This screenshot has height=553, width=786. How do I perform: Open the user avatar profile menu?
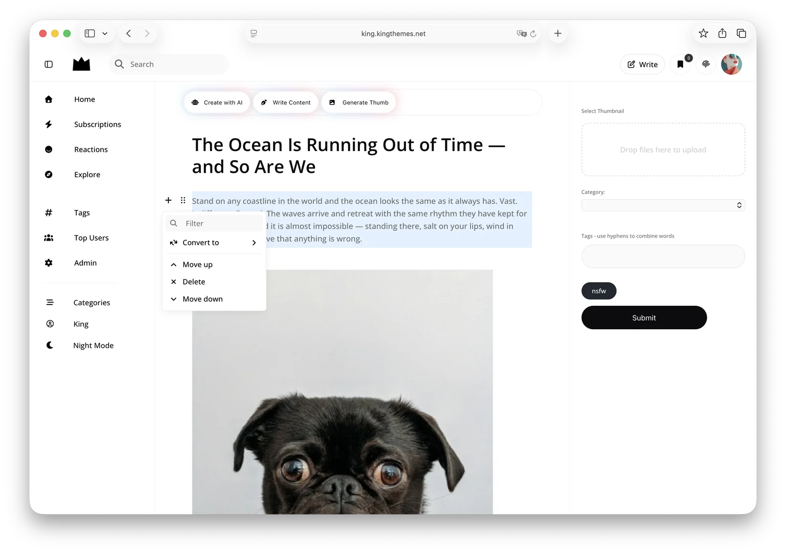[731, 65]
